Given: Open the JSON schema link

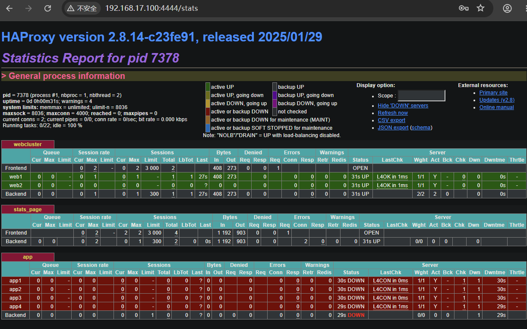Looking at the screenshot, I should (x=421, y=128).
